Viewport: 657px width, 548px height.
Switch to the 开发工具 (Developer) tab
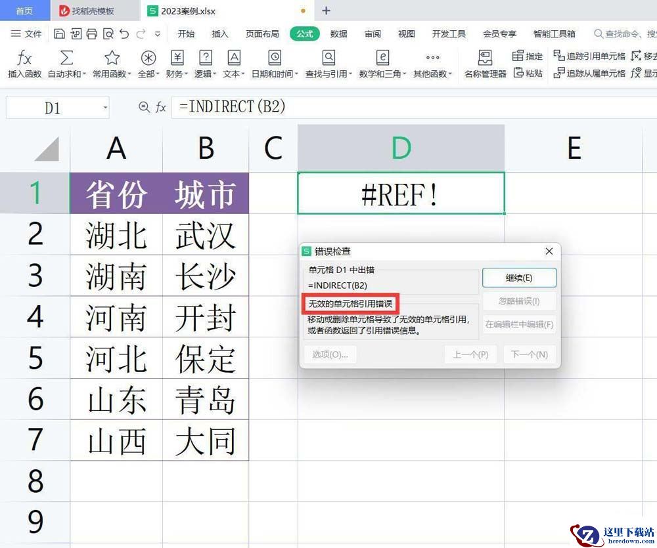click(x=449, y=33)
